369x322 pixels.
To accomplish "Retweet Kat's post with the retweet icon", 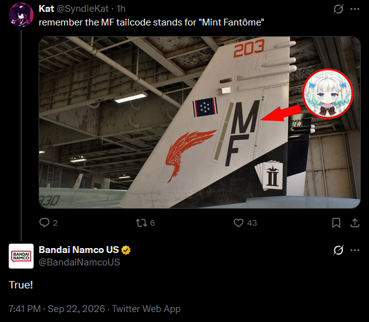I will point(141,223).
